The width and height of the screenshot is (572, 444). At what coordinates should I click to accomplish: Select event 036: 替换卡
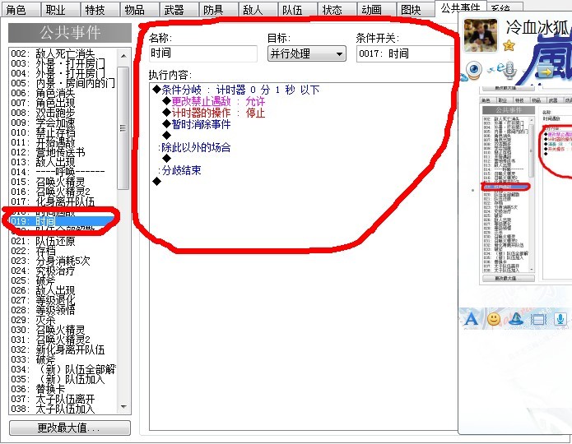point(63,389)
